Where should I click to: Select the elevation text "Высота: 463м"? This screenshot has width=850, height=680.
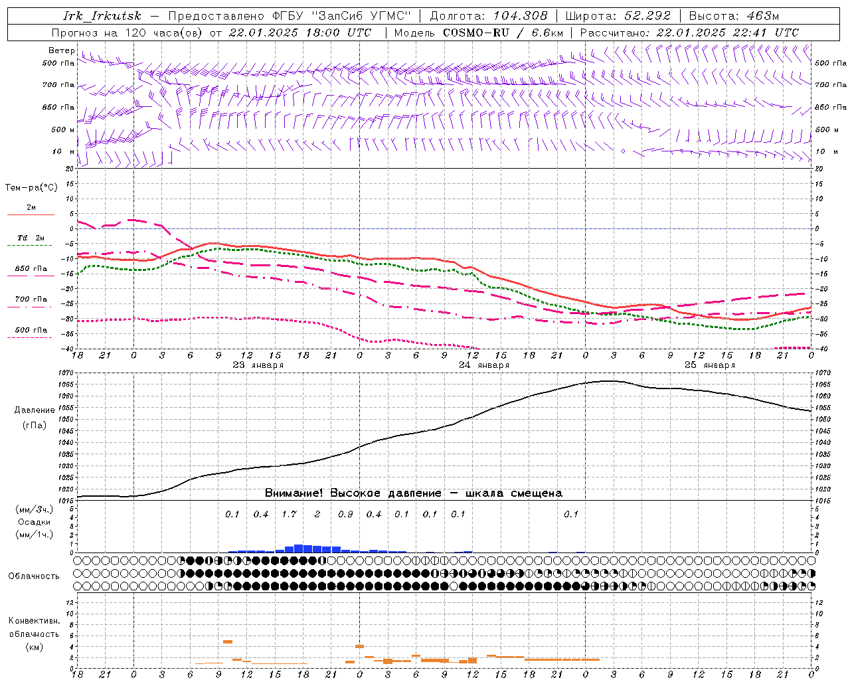pos(734,16)
